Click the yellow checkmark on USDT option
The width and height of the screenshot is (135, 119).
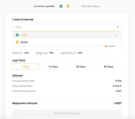(x=117, y=35)
